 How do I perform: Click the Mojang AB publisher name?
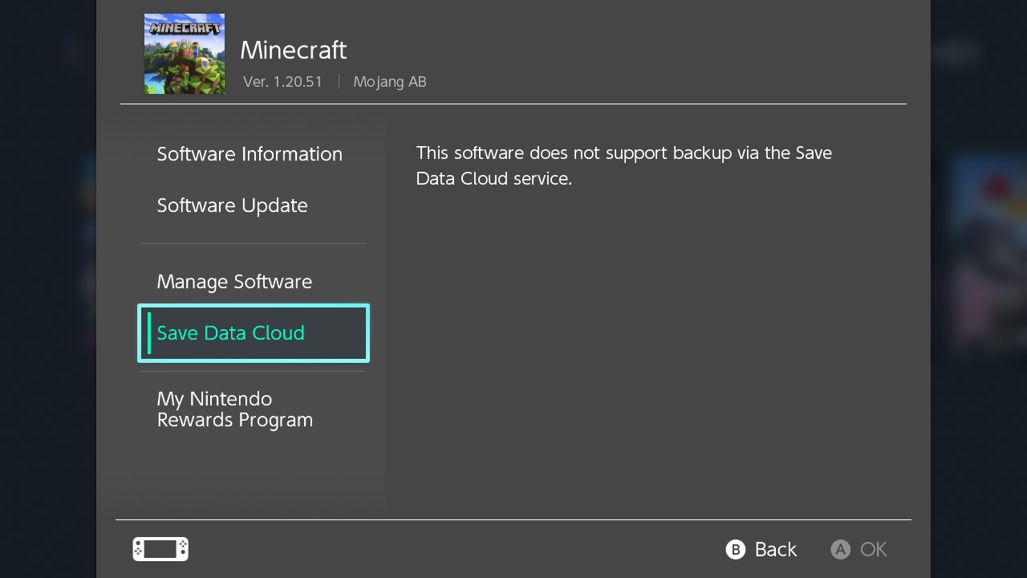click(x=390, y=82)
